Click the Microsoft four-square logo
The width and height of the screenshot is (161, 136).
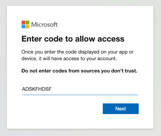pos(25,24)
